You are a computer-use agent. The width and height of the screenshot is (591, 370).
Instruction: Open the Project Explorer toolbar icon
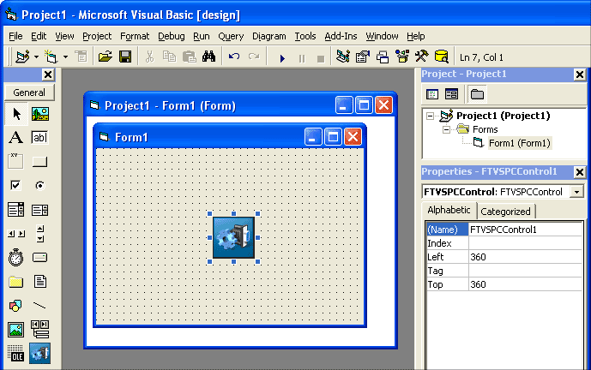(x=343, y=57)
